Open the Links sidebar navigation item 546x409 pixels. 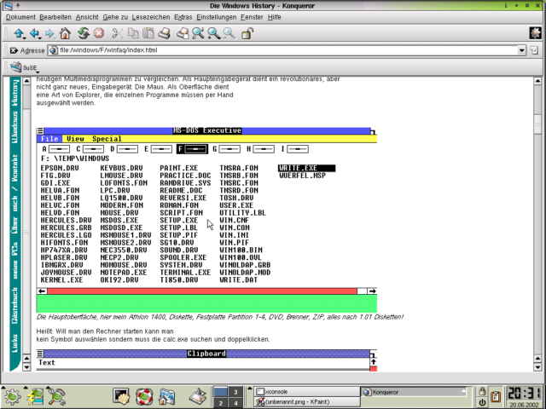15,343
